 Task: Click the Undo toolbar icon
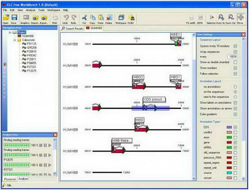[66, 18]
